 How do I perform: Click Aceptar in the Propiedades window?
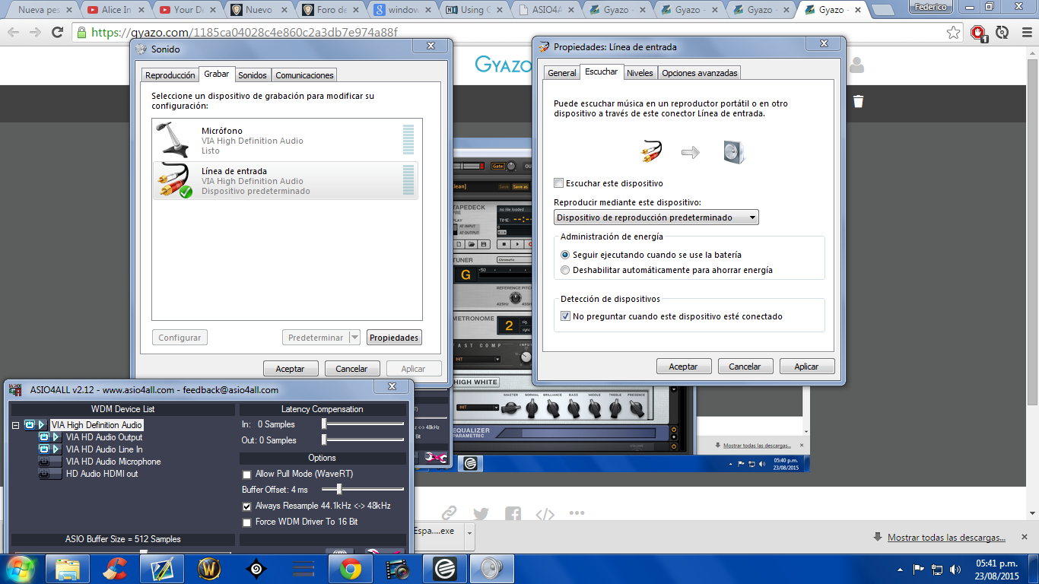tap(684, 366)
